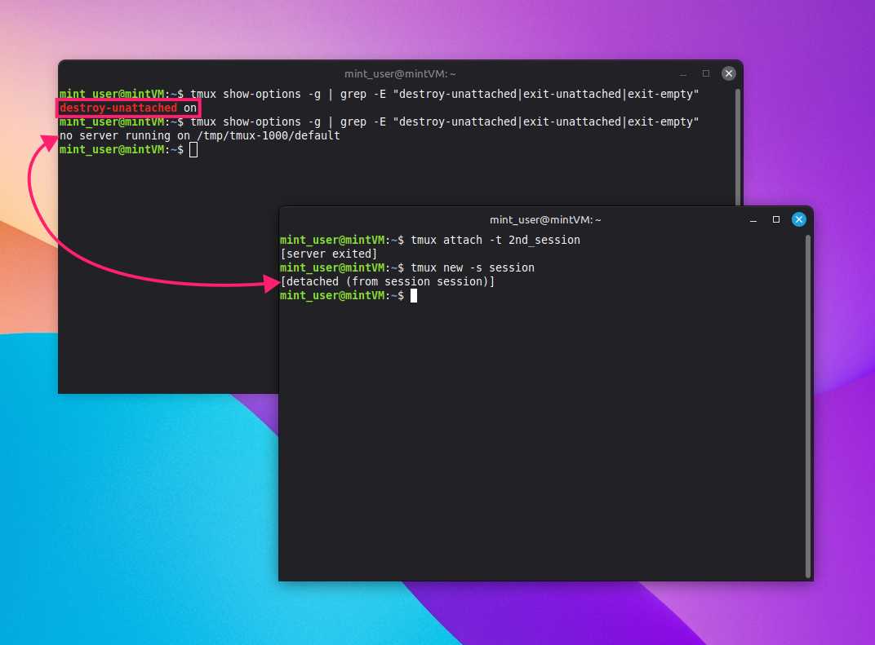Close the background terminal window
The width and height of the screenshot is (875, 645).
[728, 73]
